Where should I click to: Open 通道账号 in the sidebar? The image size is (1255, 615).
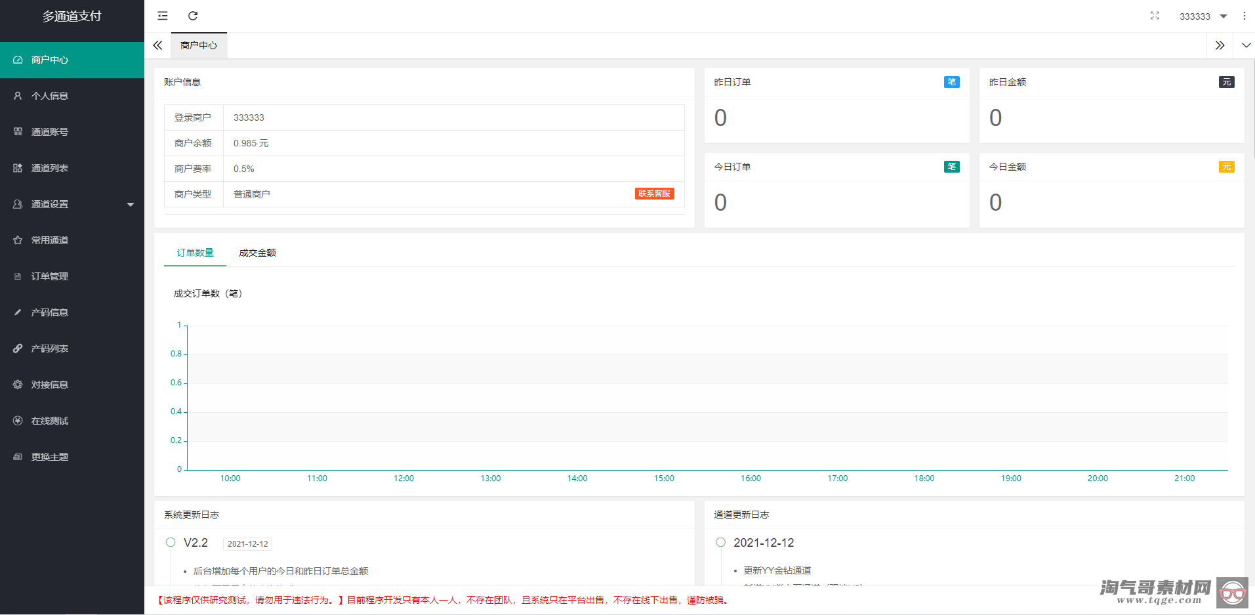pos(72,132)
